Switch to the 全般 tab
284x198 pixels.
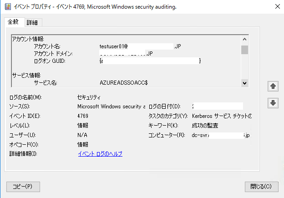click(x=13, y=22)
